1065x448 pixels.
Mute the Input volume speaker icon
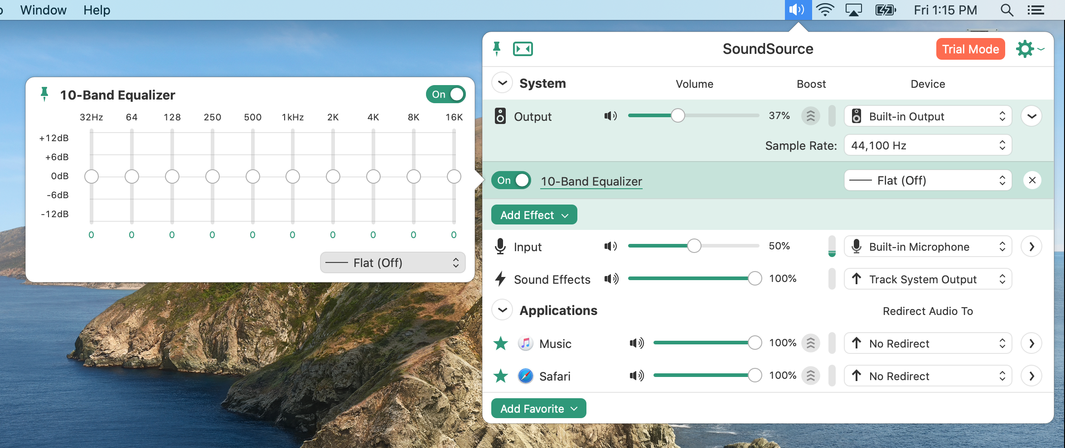(x=610, y=246)
